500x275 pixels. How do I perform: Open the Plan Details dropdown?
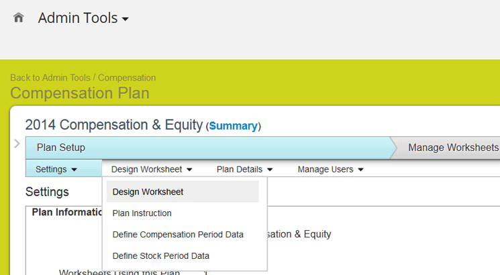tap(244, 170)
